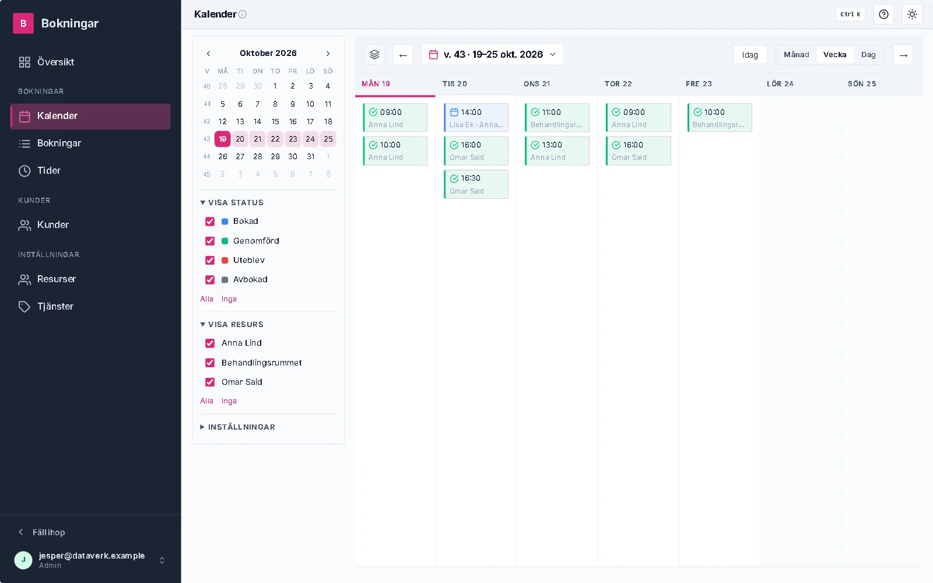This screenshot has width=933, height=583.
Task: Expand the Inställningar section in filter panel
Action: [238, 427]
